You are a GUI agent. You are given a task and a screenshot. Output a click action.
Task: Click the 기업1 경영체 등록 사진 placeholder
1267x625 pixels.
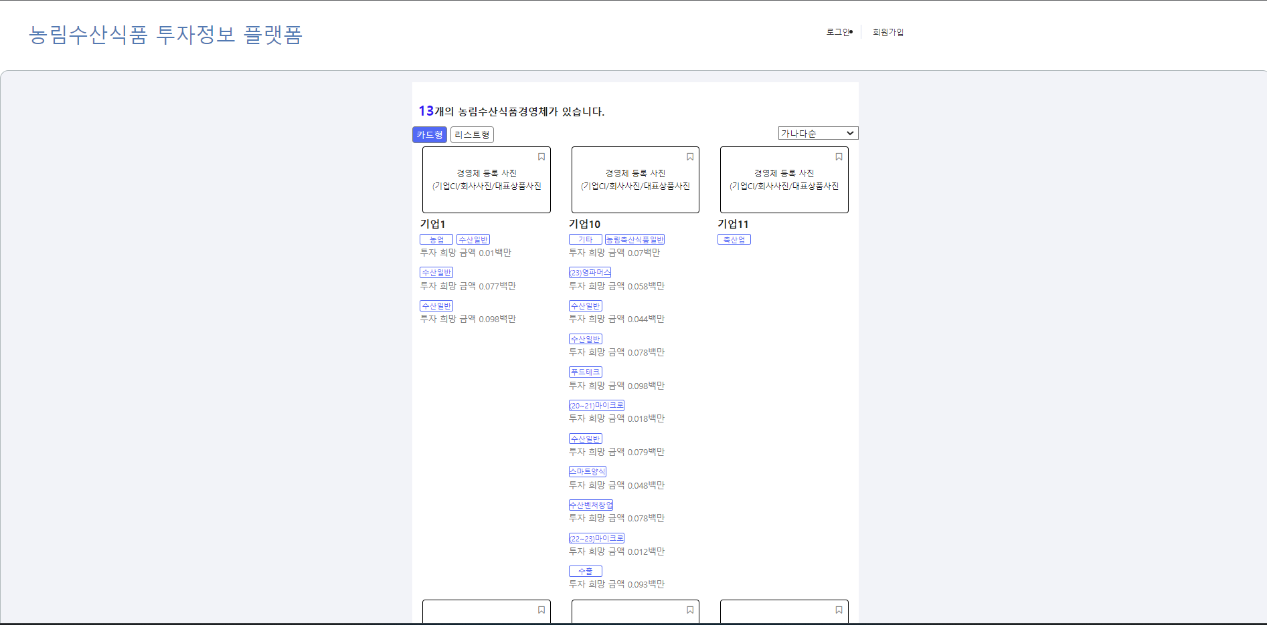point(487,180)
